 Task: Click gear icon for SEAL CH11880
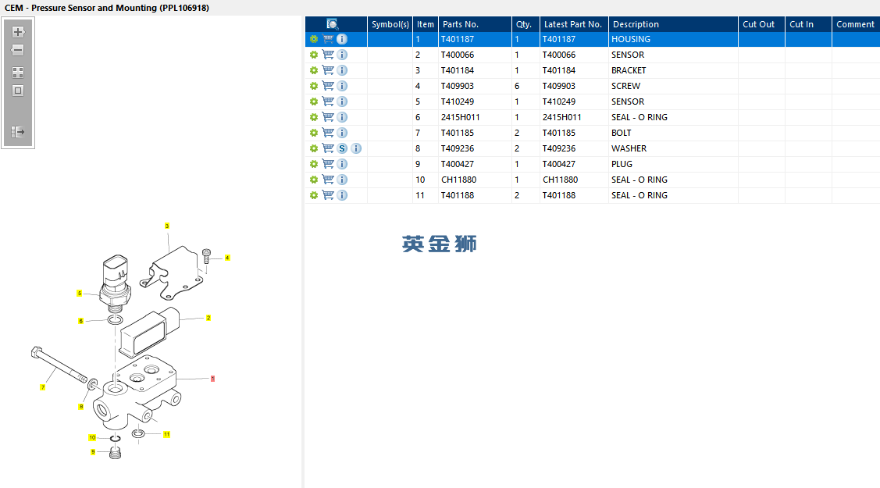[314, 180]
